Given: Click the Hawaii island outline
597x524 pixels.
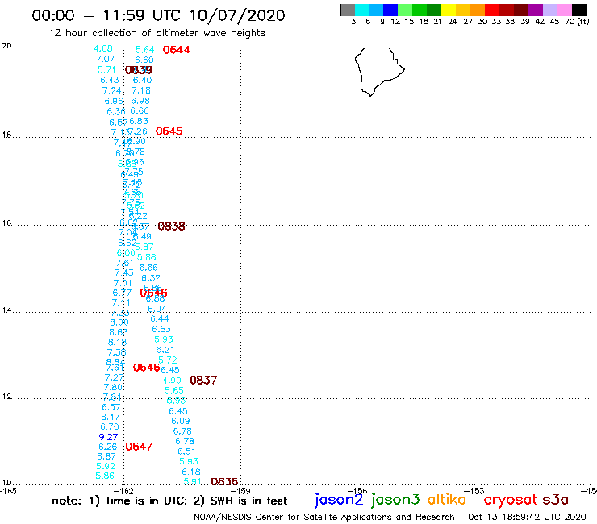Looking at the screenshot, I should pyautogui.click(x=379, y=72).
